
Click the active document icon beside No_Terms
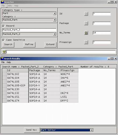(x=86, y=33)
